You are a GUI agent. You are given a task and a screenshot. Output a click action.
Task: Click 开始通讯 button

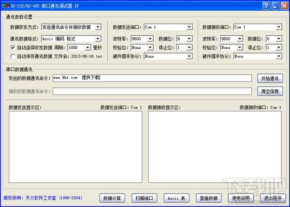(x=270, y=79)
